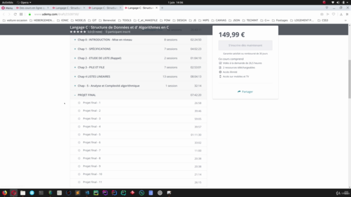
Task: Open a new tab with the plus button
Action: (162, 8)
